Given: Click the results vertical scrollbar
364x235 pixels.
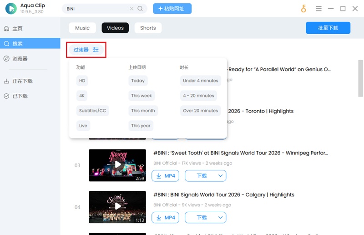Looking at the screenshot, I should [x=360, y=78].
